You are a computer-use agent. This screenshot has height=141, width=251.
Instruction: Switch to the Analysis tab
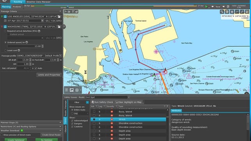click(17, 7)
